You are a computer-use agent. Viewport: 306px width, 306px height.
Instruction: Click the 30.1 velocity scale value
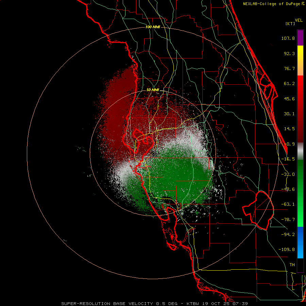tap(289, 114)
